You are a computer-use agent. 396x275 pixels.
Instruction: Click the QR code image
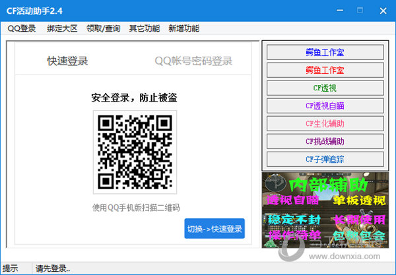(135, 152)
